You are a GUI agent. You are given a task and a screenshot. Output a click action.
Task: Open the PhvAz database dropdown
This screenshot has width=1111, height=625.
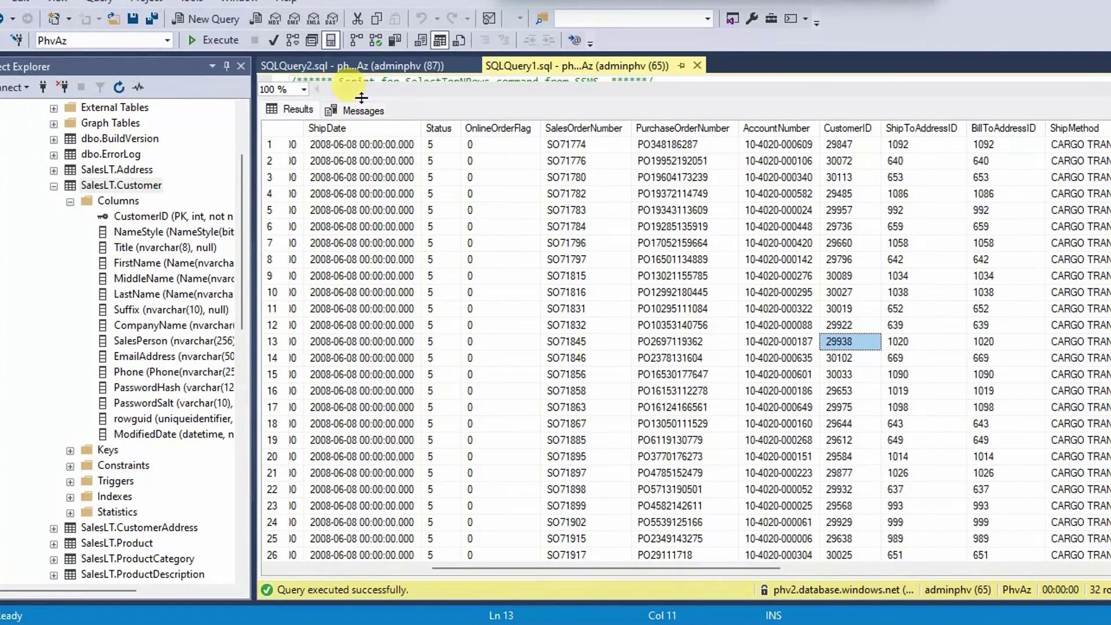point(167,41)
